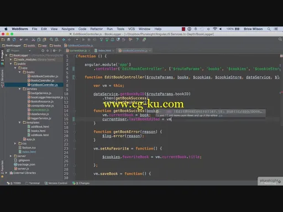Screen dimensions: 283x212
Task: Open the Navigate menu
Action: [68, 29]
